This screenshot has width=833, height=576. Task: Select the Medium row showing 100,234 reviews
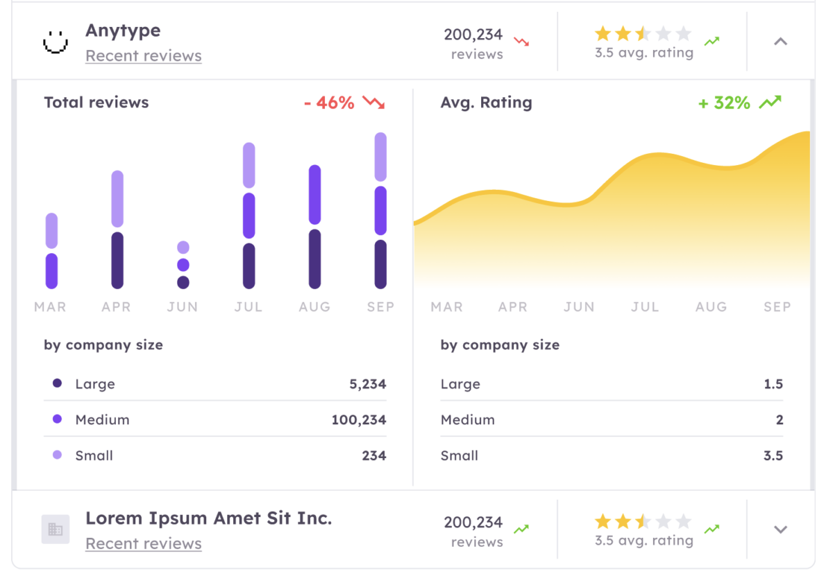point(215,420)
